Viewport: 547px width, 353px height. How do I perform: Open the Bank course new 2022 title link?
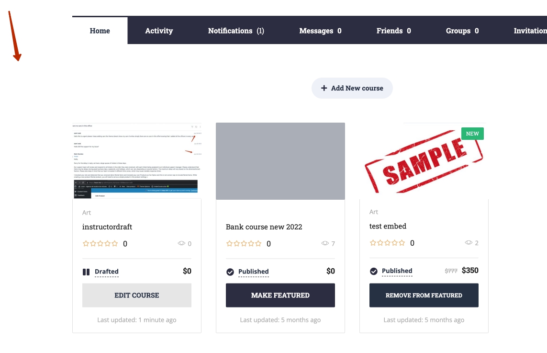click(264, 227)
